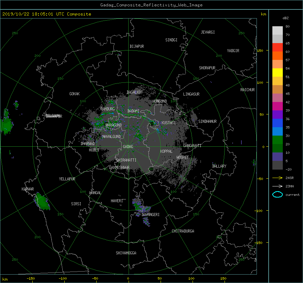
Task: Click the GADAG radar center label
Action: pos(128,147)
